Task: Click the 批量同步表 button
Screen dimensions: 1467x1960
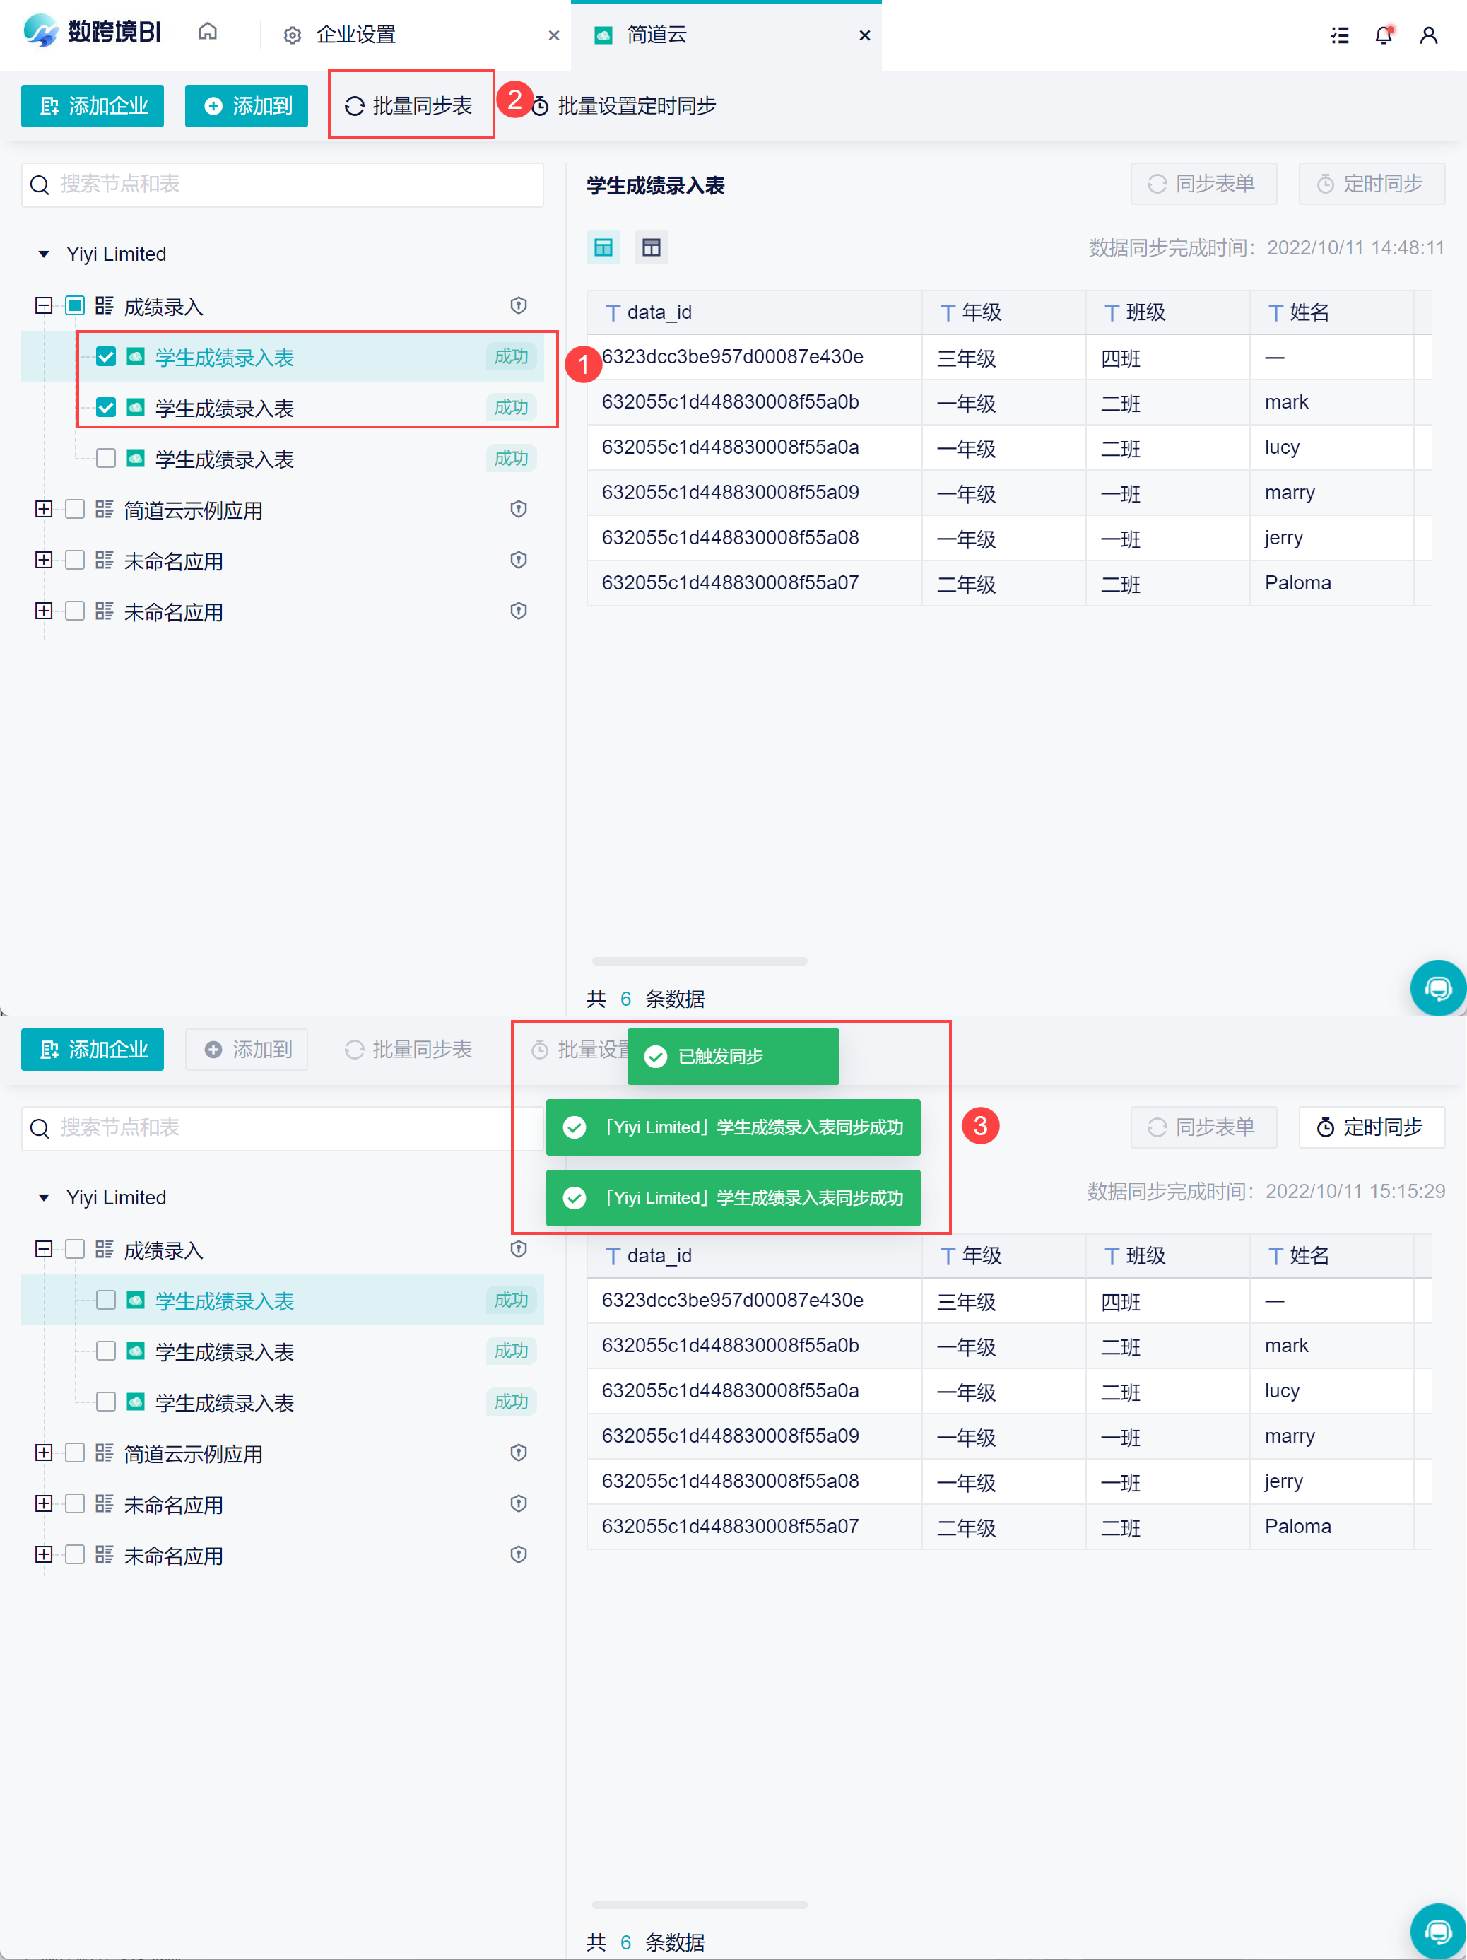Action: 409,106
